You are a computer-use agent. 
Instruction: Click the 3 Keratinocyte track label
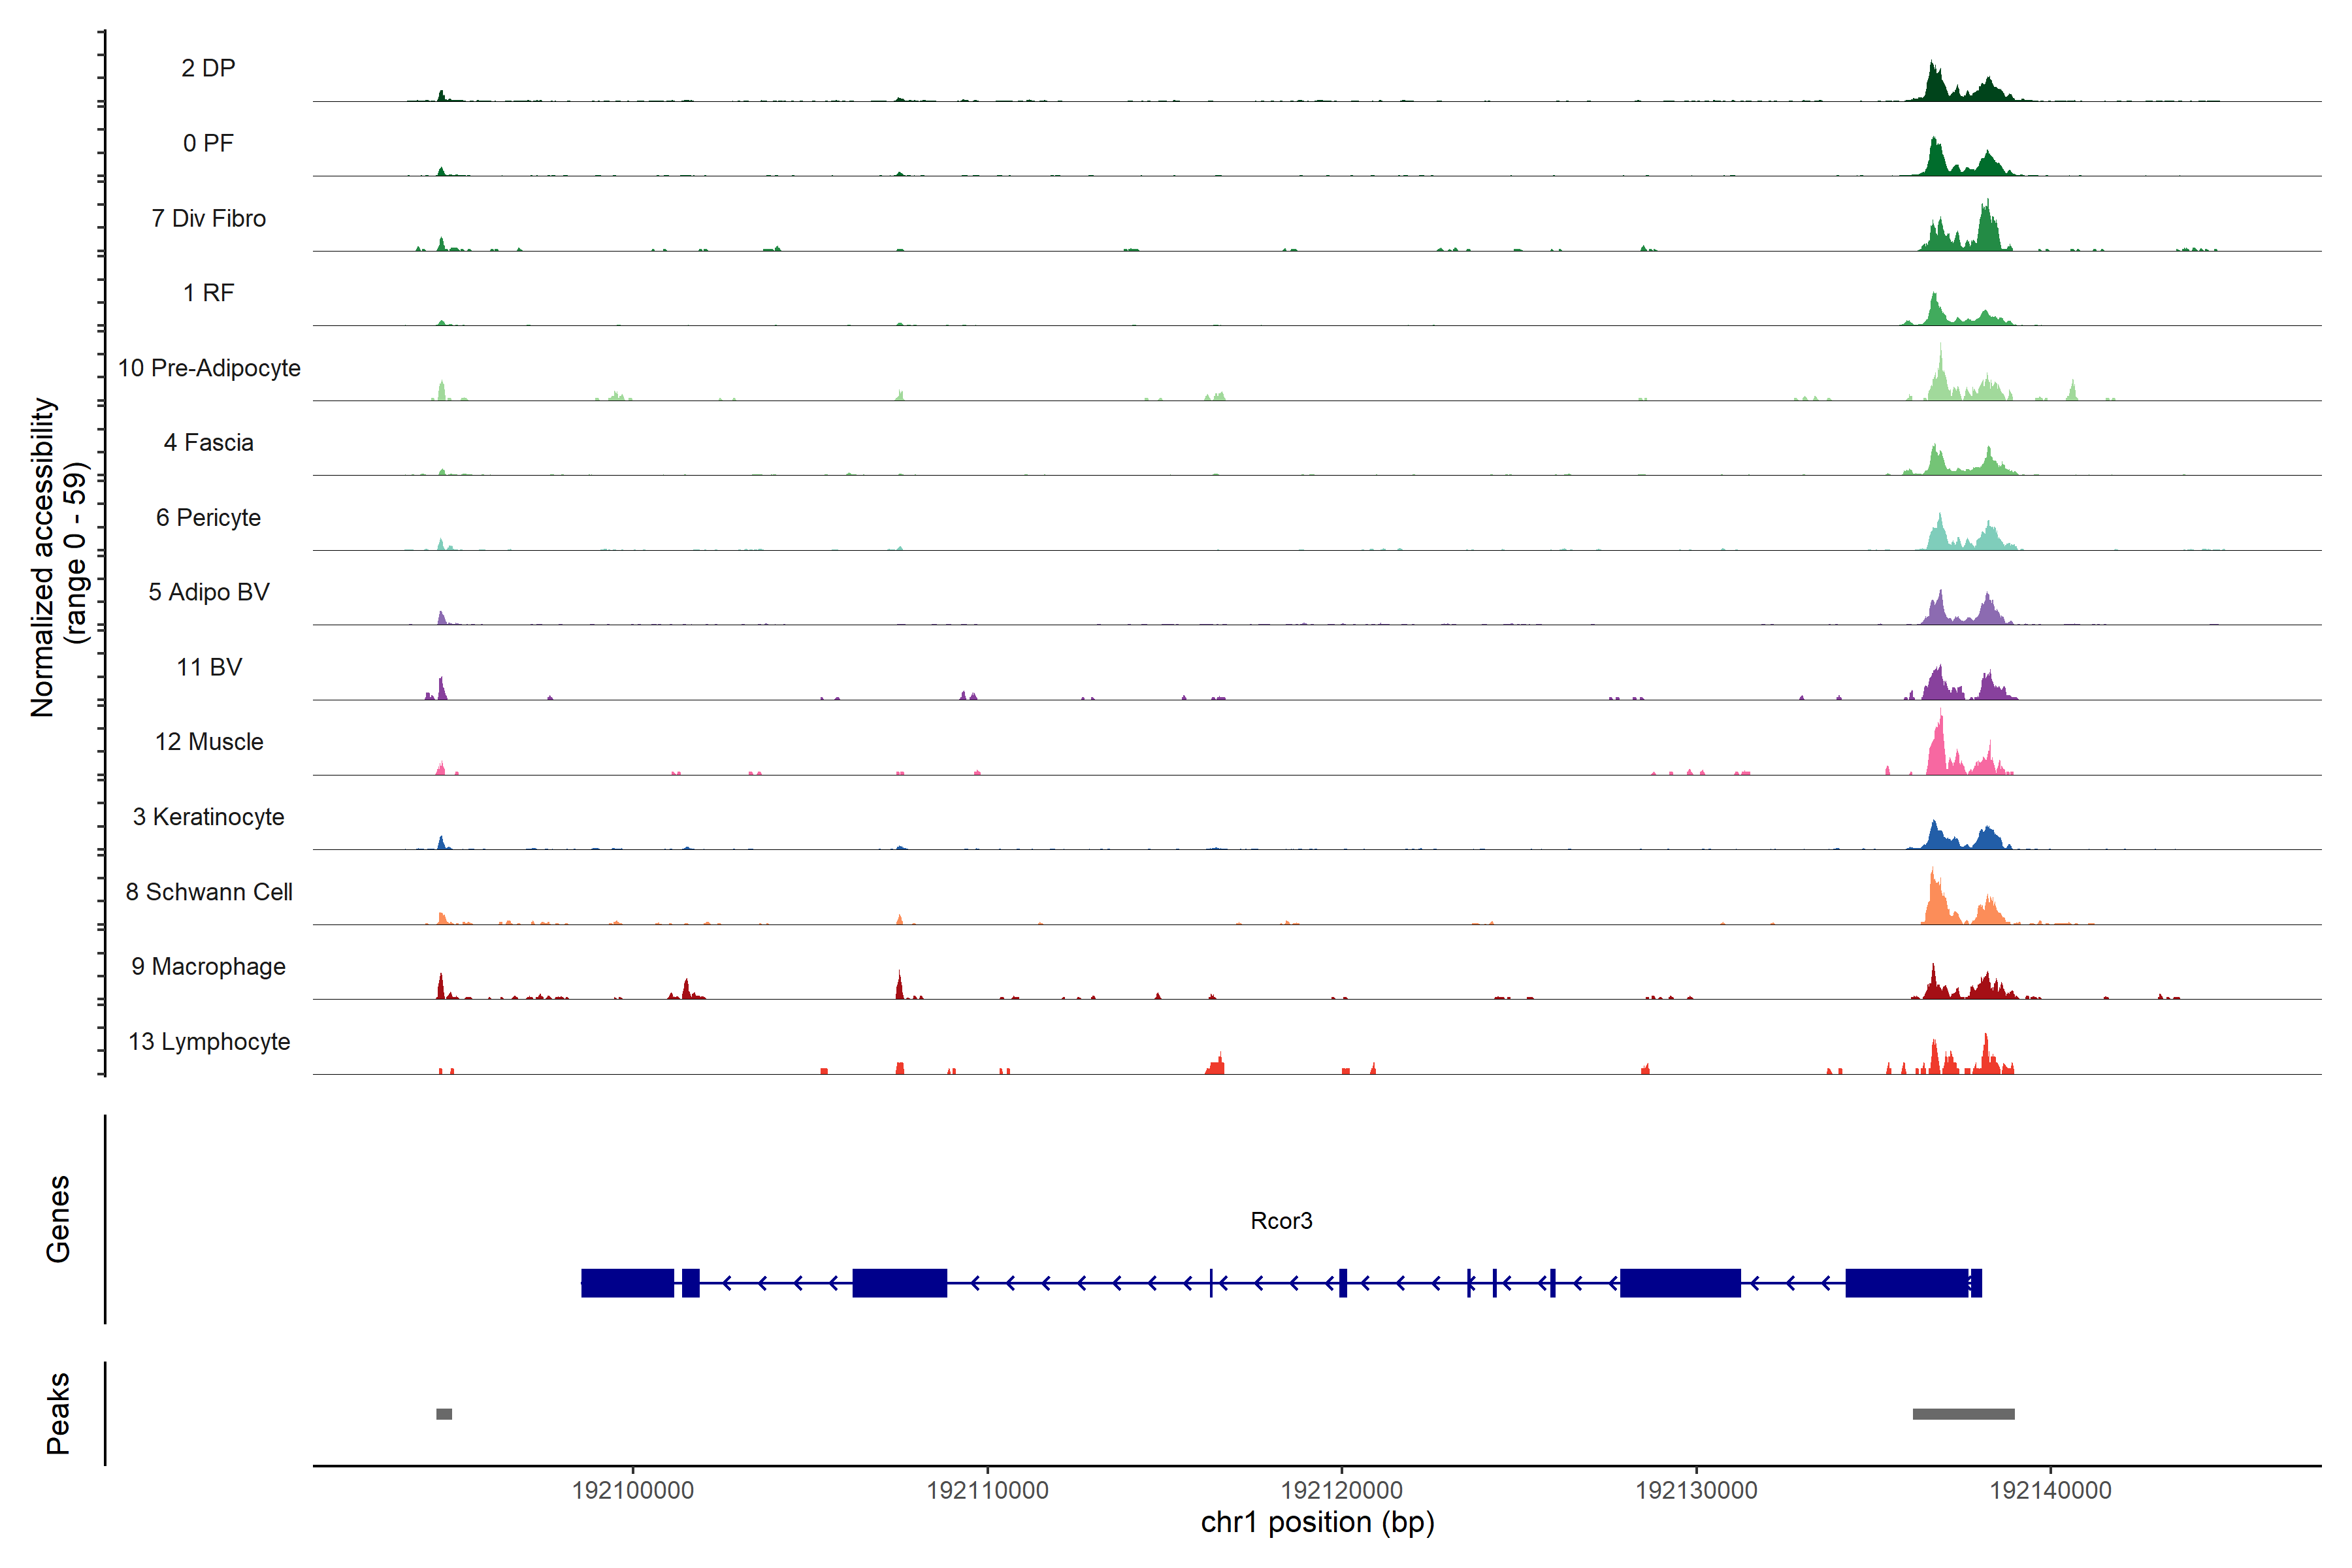click(208, 817)
